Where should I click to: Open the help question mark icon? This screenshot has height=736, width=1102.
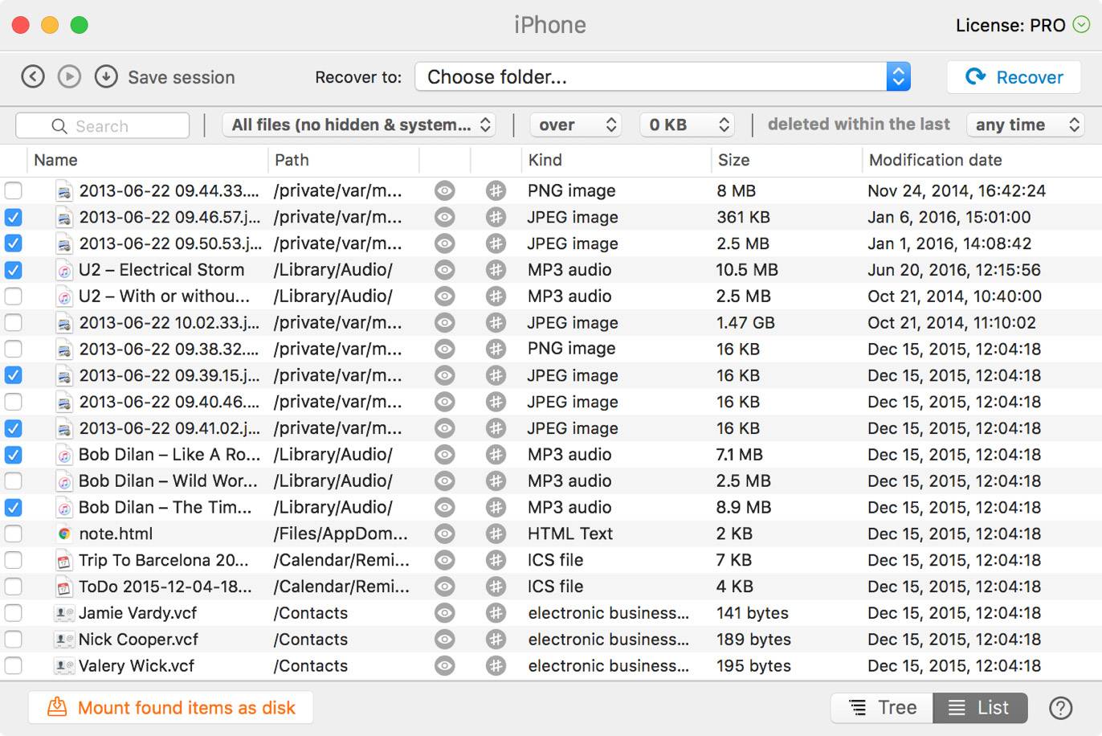pos(1060,708)
